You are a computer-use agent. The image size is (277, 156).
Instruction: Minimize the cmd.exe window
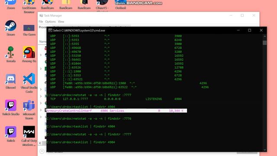238,30
